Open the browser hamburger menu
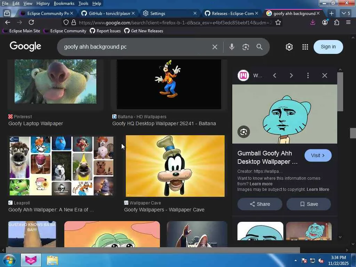The image size is (356, 267). tap(348, 22)
